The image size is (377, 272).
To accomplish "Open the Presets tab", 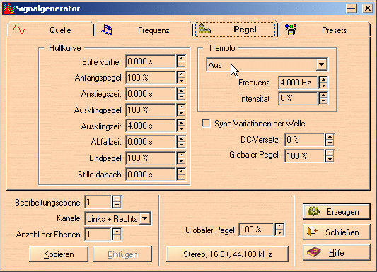I will point(324,30).
